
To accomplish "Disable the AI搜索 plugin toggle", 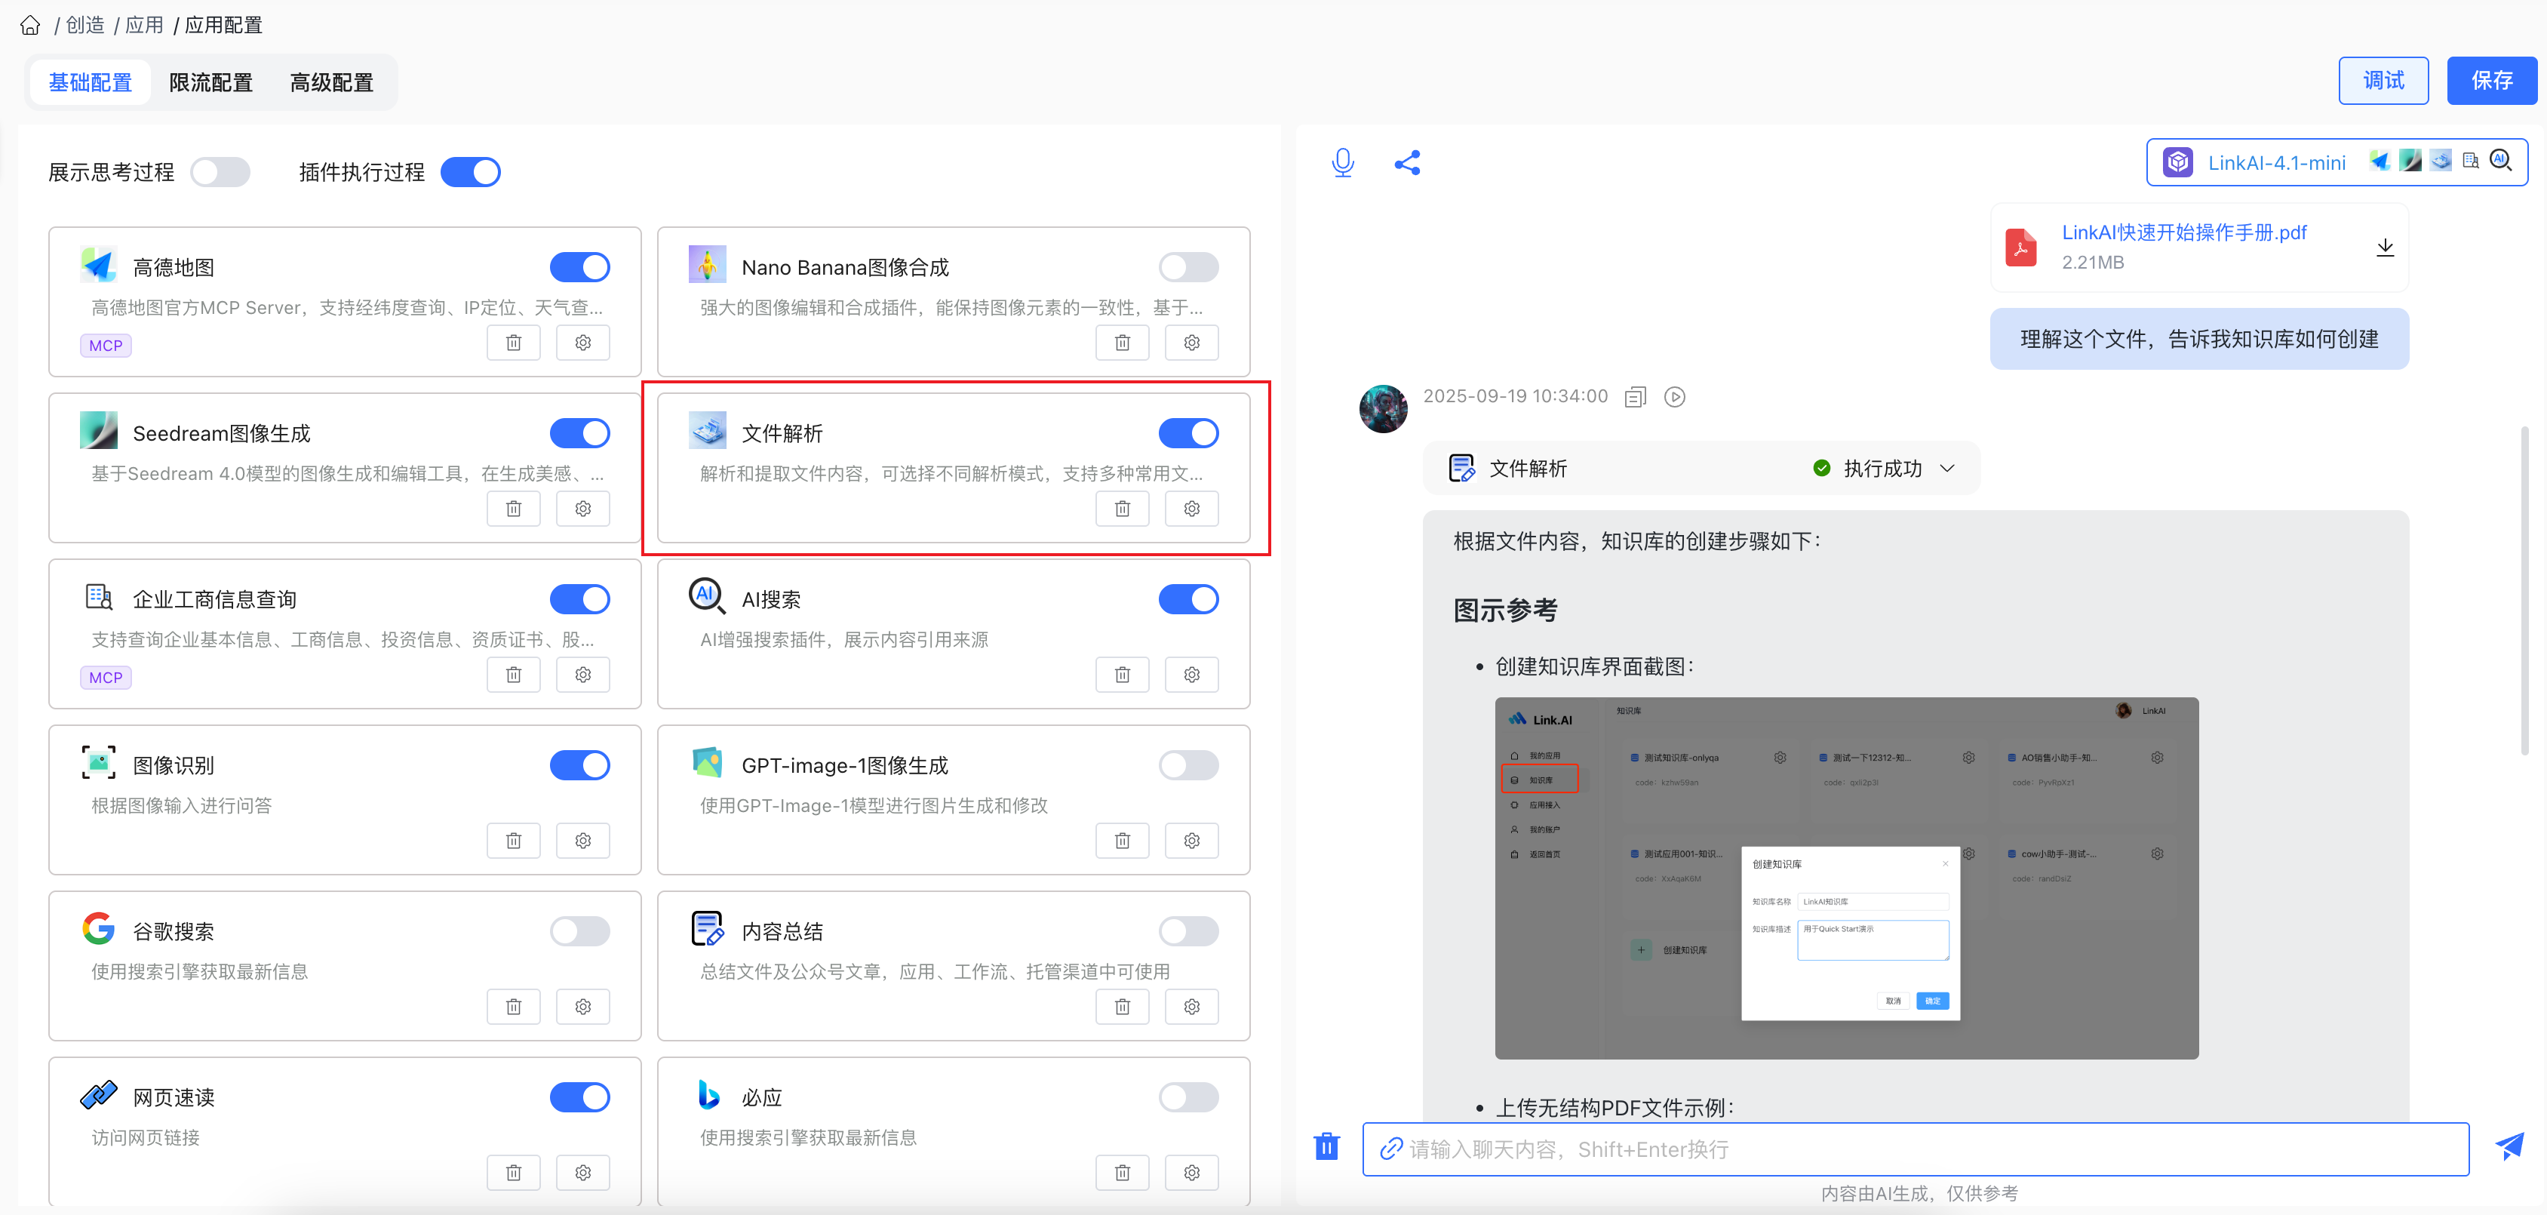I will 1188,600.
